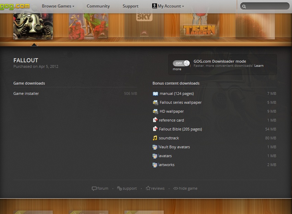Image resolution: width=292 pixels, height=214 pixels.
Task: Click the Fallout series wallpaper icon
Action: 155,102
